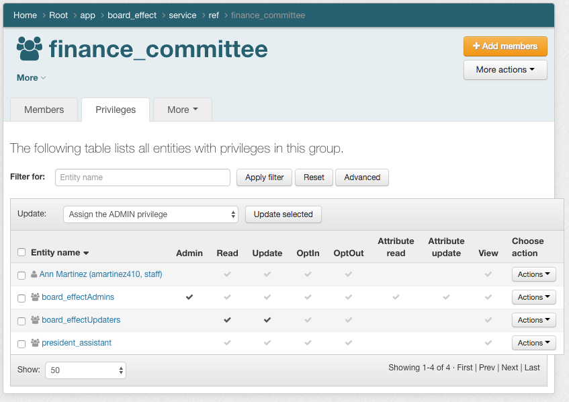Click the sort arrow next to Entity name

(x=86, y=253)
